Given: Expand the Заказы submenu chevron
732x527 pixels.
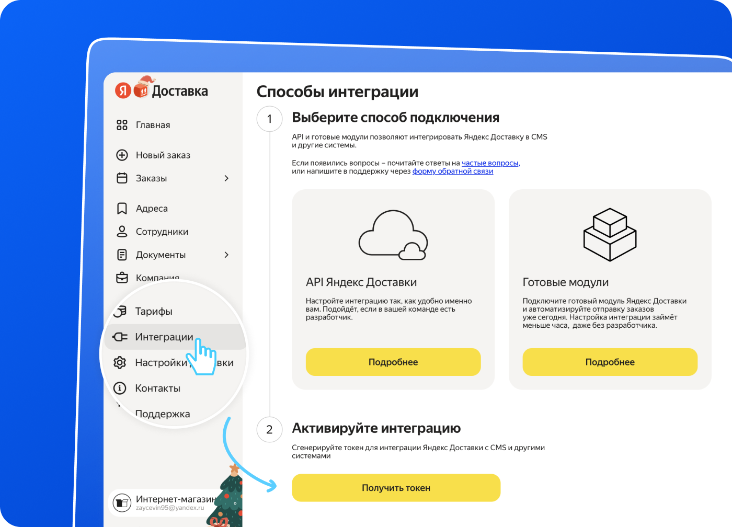Looking at the screenshot, I should tap(226, 178).
